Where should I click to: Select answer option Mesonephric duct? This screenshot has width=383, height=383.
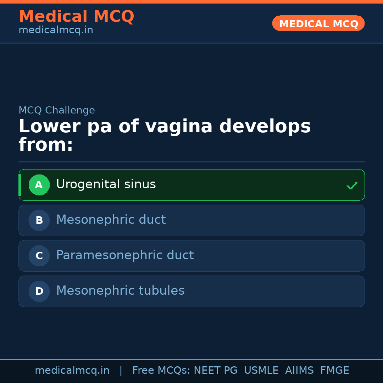(191, 220)
